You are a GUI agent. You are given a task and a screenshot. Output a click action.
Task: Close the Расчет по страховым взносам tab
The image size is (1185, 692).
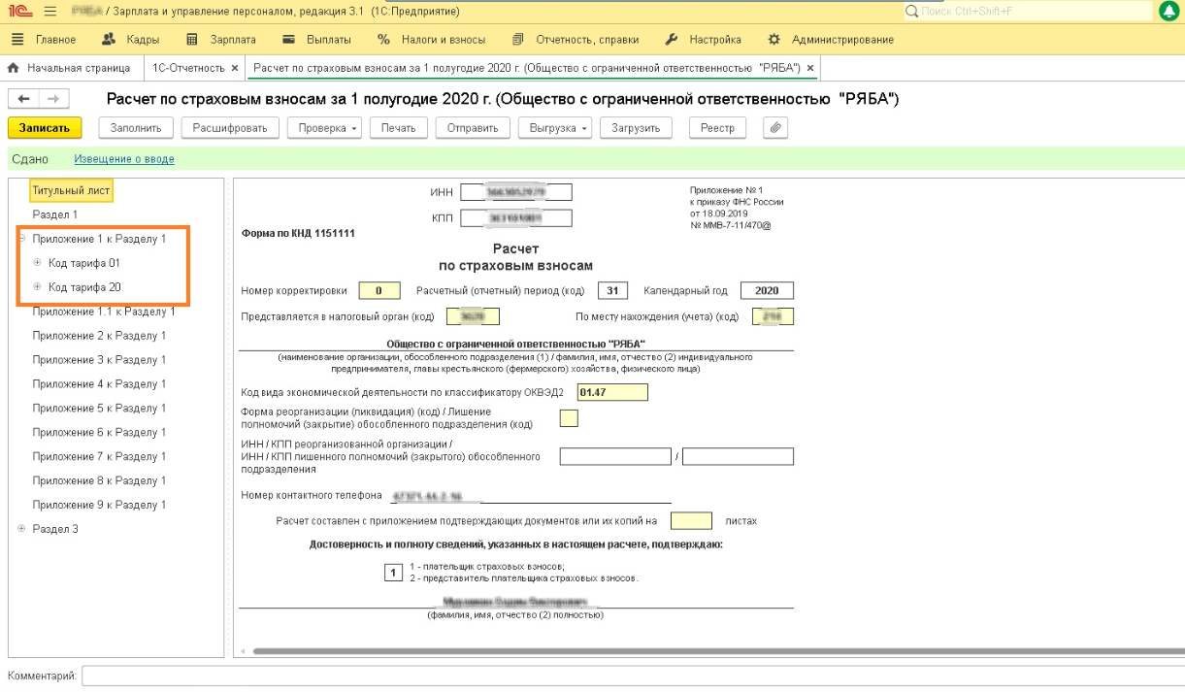(x=810, y=68)
